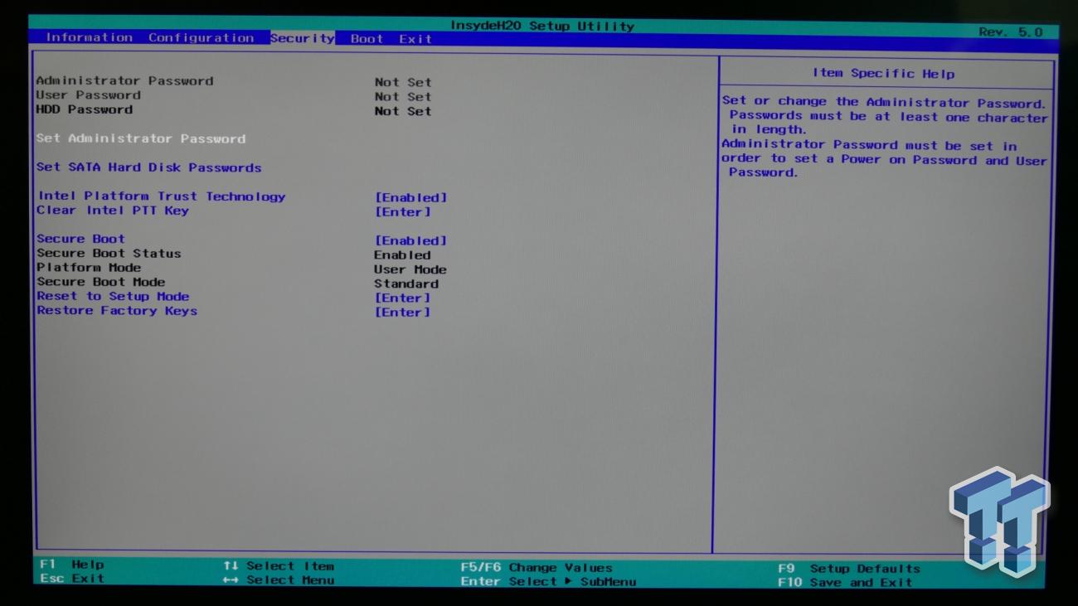Select the Security tab
Screen dimensions: 1078x606
(x=302, y=38)
